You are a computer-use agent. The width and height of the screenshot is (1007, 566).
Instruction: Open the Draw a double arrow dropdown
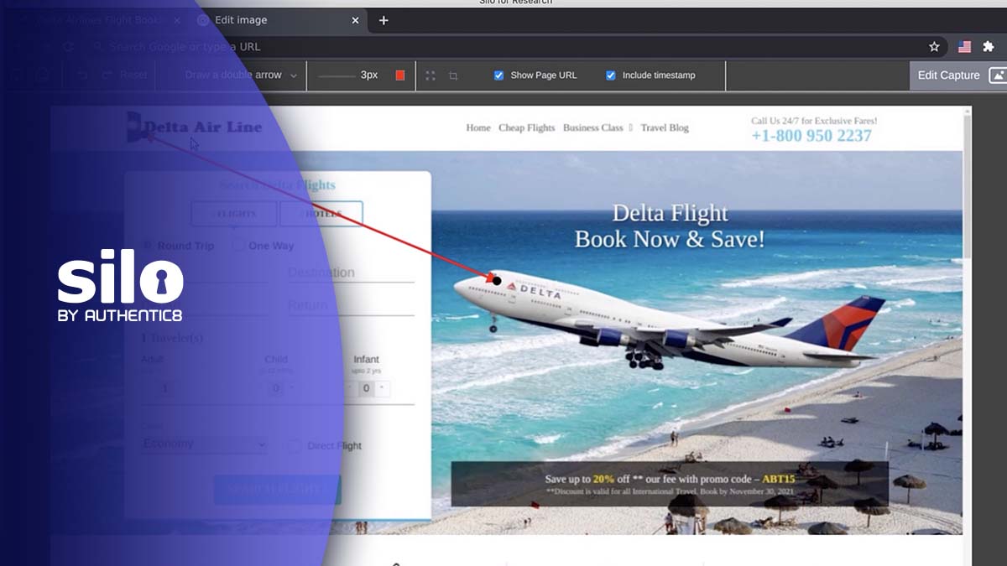tap(241, 75)
